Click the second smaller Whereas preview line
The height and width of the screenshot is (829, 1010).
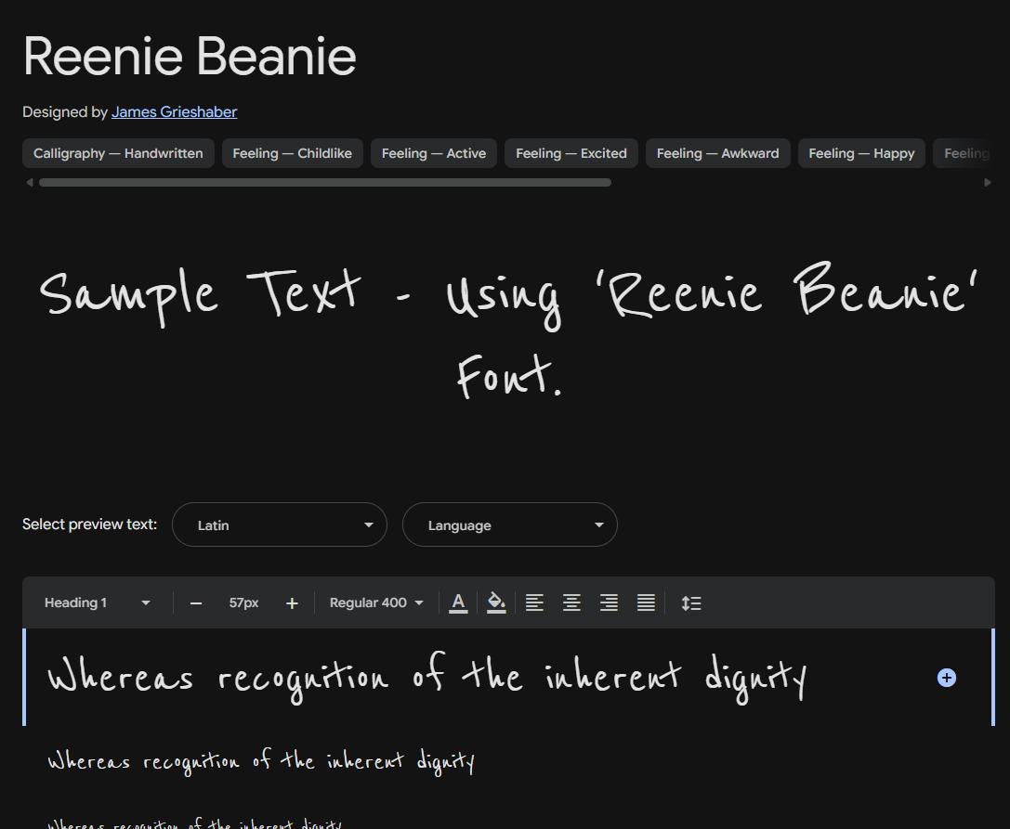[261, 761]
